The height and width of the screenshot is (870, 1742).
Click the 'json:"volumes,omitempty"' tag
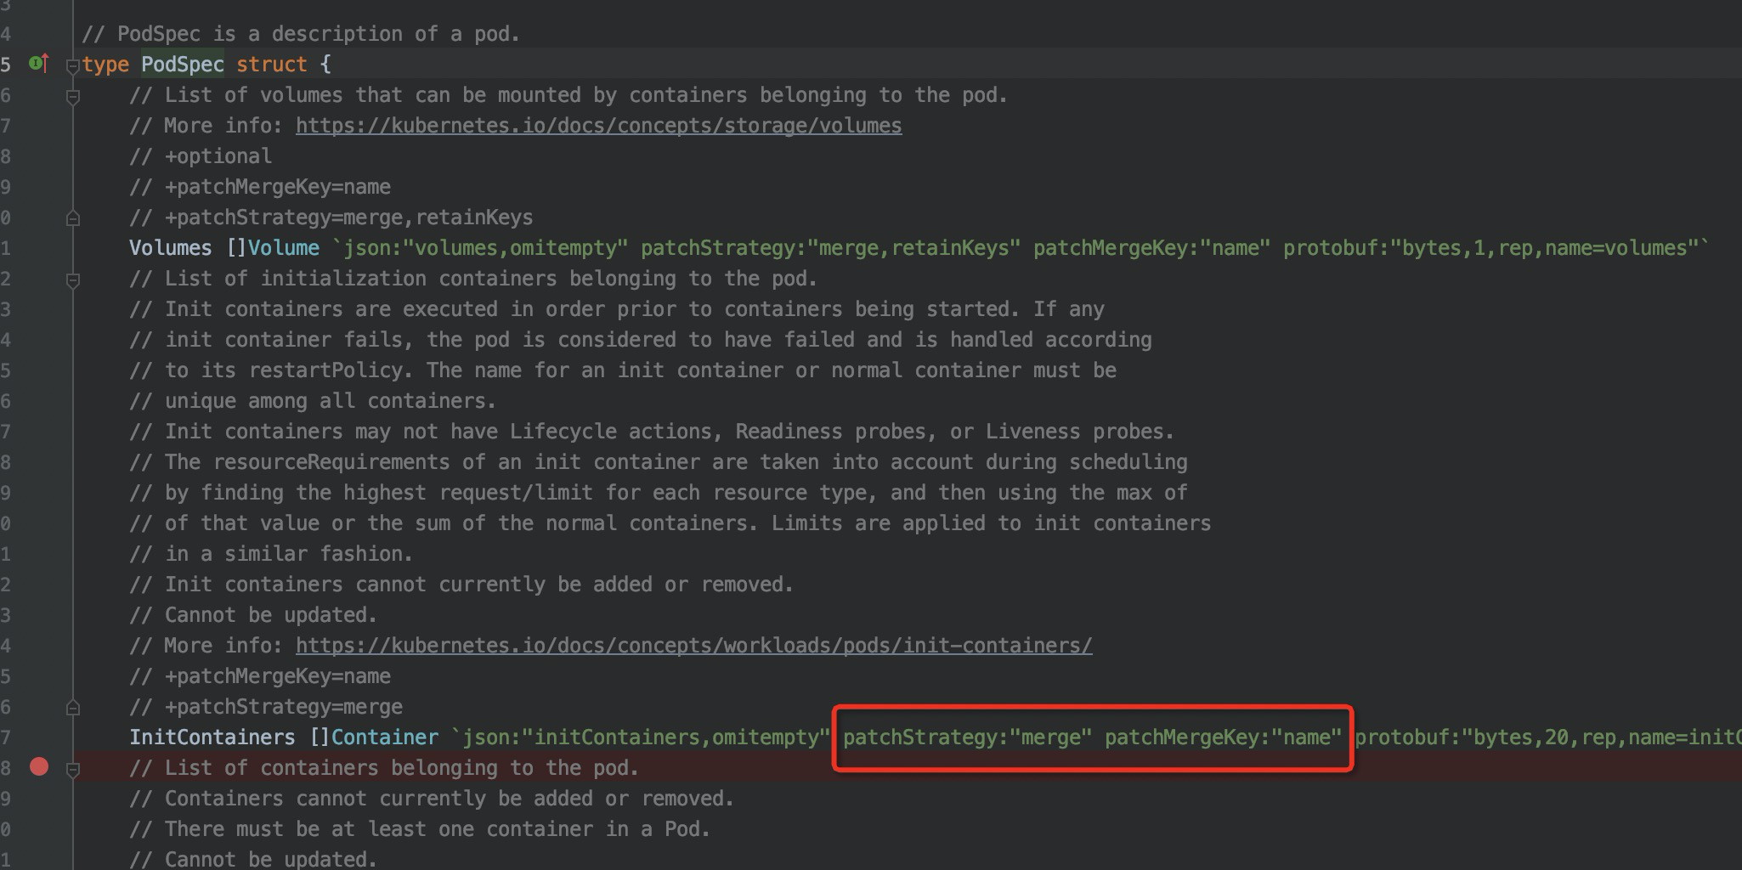pyautogui.click(x=485, y=248)
